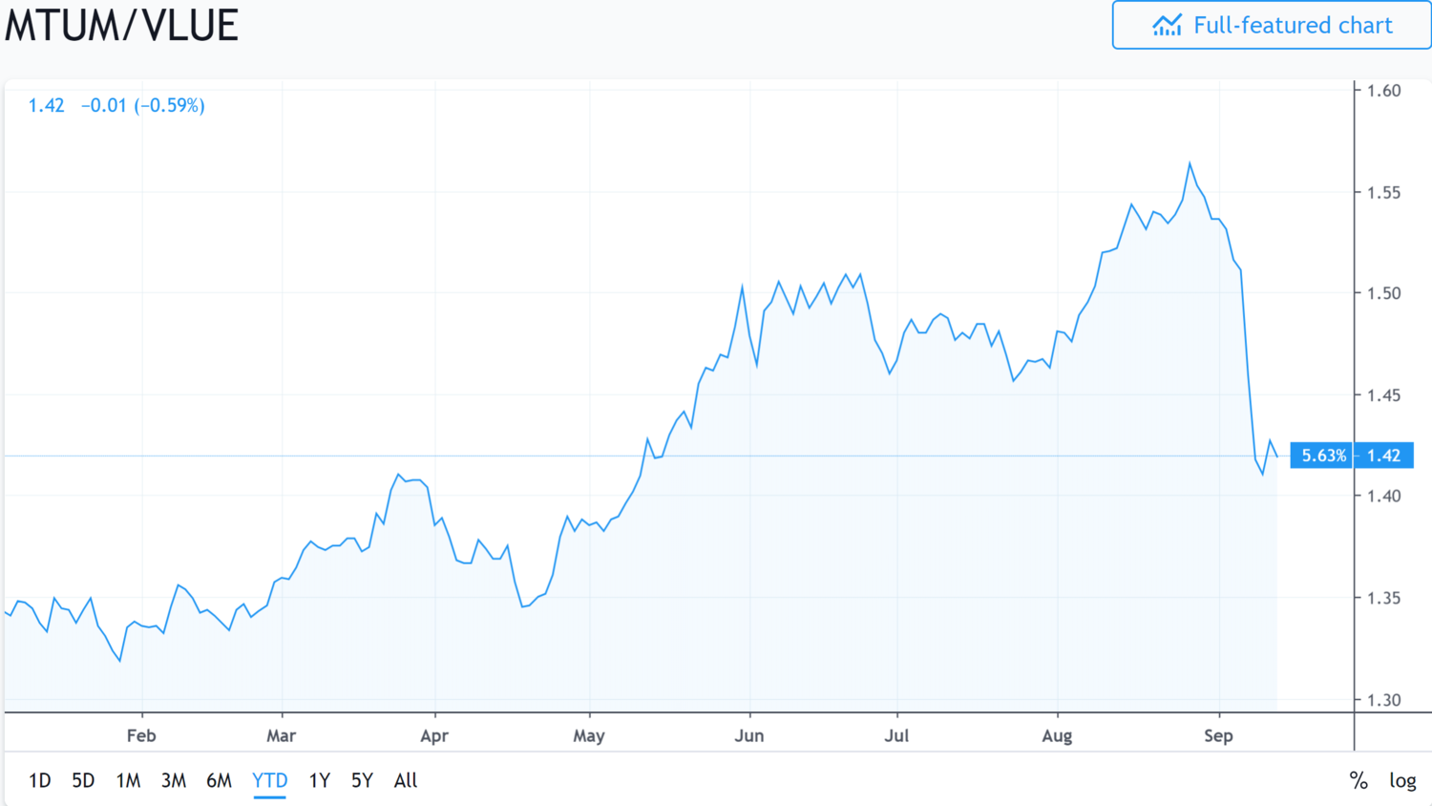Click the 1.35 price axis label

tap(1384, 598)
